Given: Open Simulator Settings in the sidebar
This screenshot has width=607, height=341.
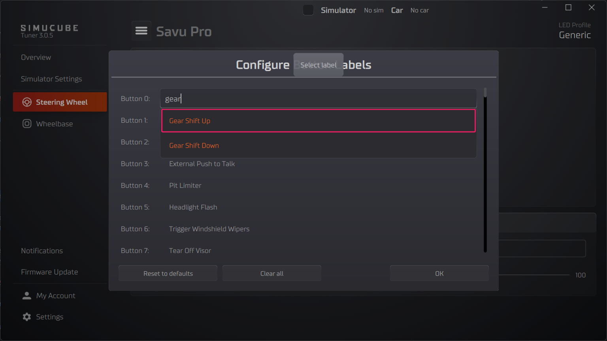Looking at the screenshot, I should pyautogui.click(x=51, y=79).
